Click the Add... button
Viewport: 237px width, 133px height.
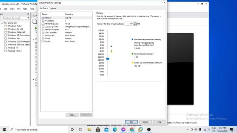(72, 115)
